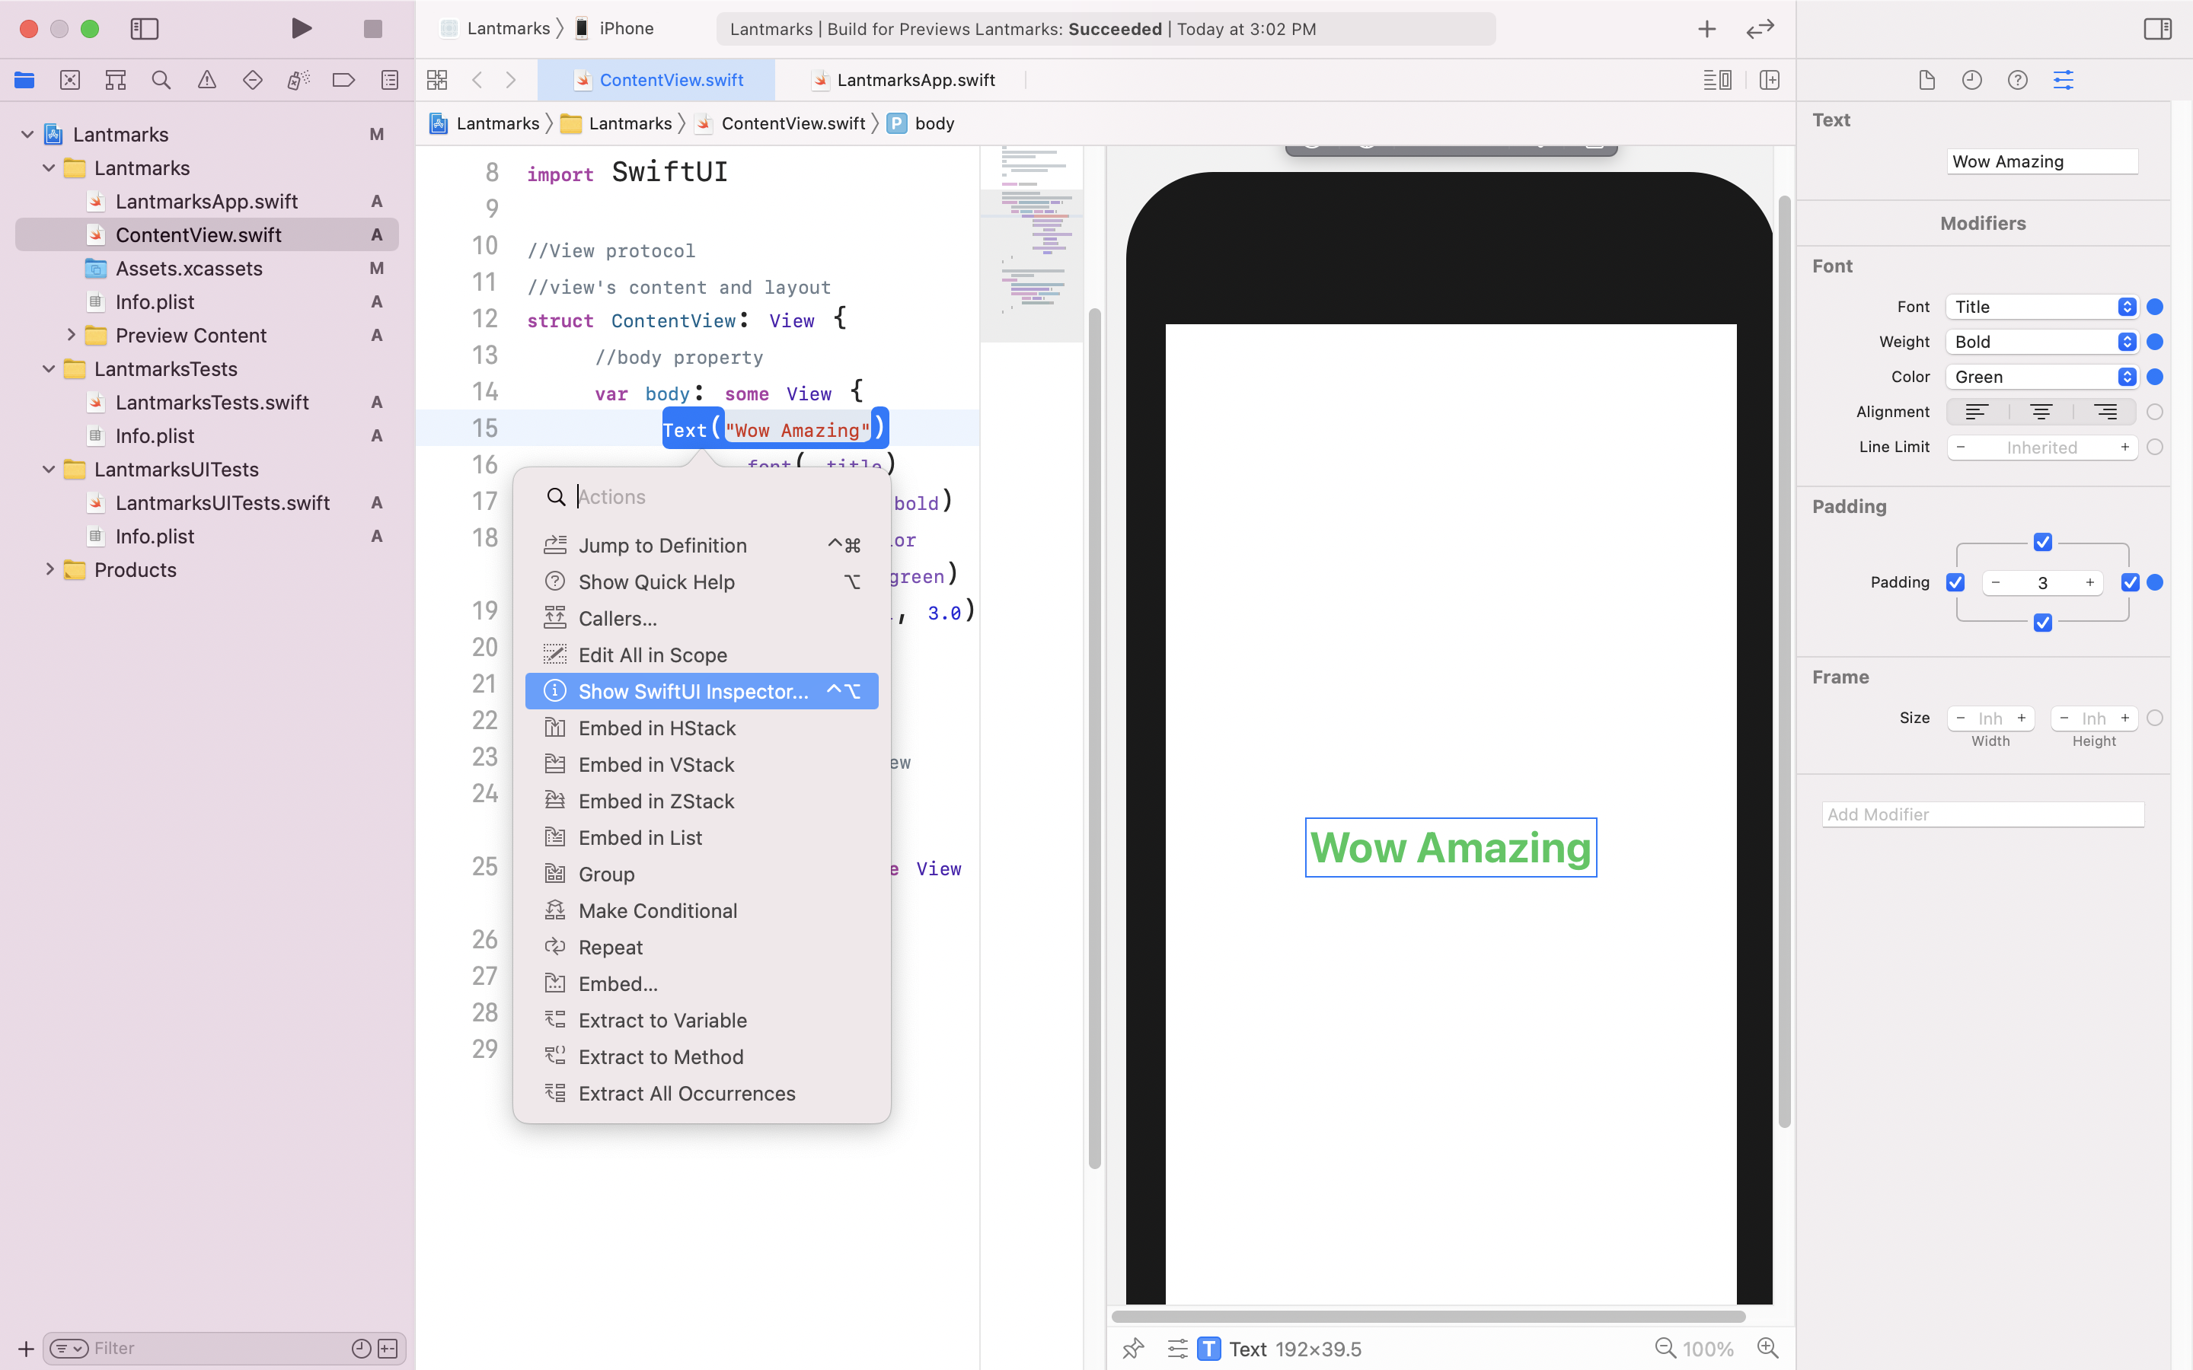Open the Color dropdown showing Green

tap(2041, 377)
